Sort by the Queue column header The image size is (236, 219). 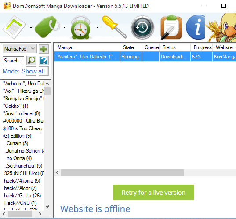coord(150,47)
